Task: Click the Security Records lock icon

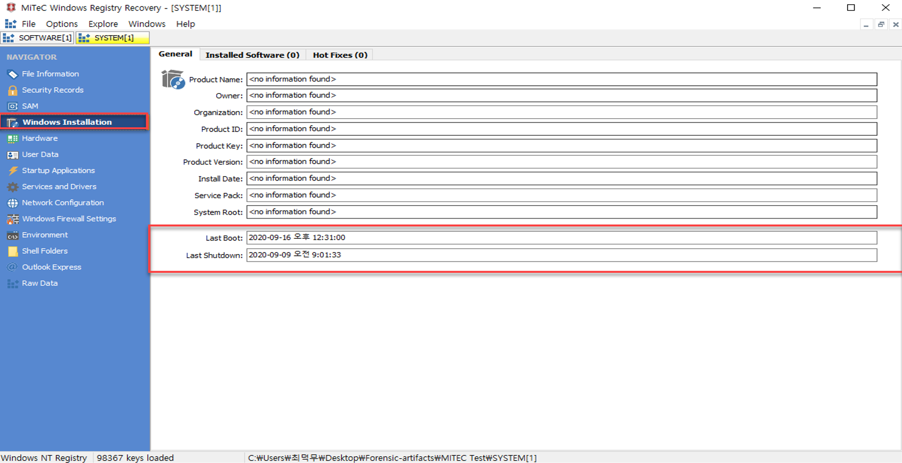Action: pyautogui.click(x=12, y=91)
